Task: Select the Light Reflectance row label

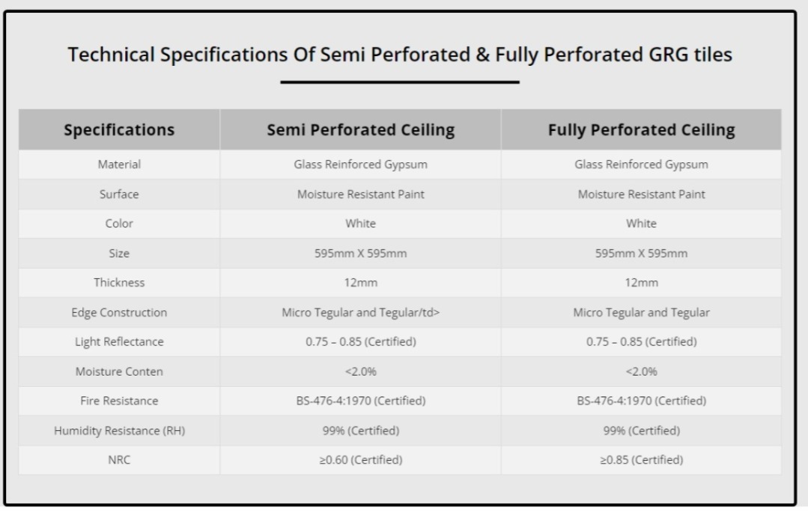Action: tap(119, 342)
